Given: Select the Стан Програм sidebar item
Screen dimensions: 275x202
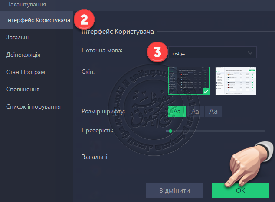Looking at the screenshot, I should (x=26, y=72).
